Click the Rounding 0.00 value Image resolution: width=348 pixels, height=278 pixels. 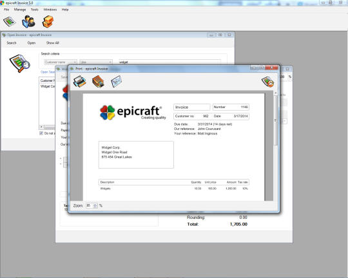[x=243, y=218]
